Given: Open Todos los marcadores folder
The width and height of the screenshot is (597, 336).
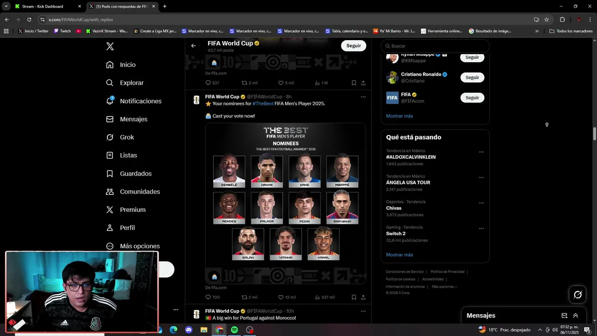Looking at the screenshot, I should (571, 31).
